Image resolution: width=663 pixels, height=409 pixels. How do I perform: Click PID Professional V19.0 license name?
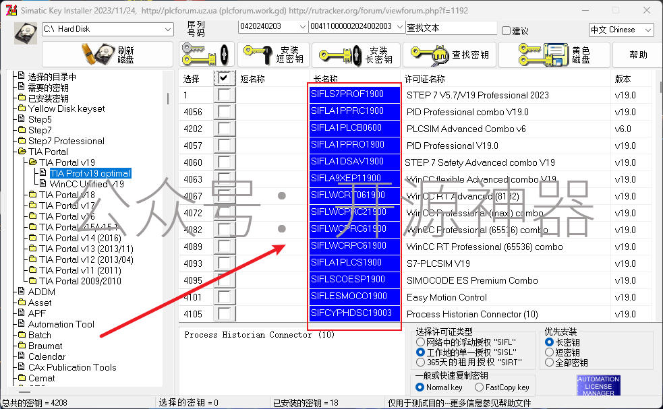pyautogui.click(x=452, y=146)
